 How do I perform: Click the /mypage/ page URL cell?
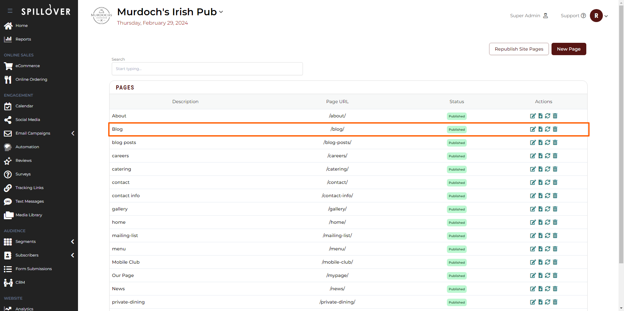pos(337,275)
